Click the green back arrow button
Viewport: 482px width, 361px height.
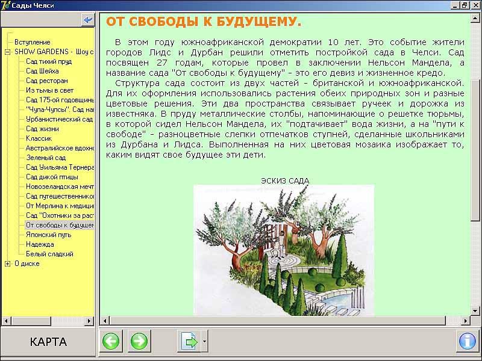(x=111, y=342)
